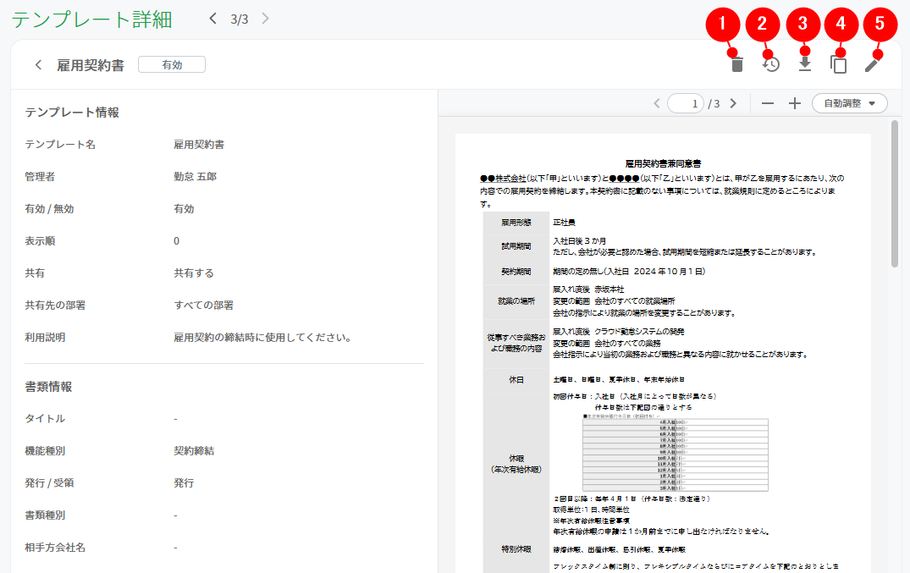Click the 試用期間 cell in preview
The width and height of the screenshot is (910, 573).
(516, 246)
